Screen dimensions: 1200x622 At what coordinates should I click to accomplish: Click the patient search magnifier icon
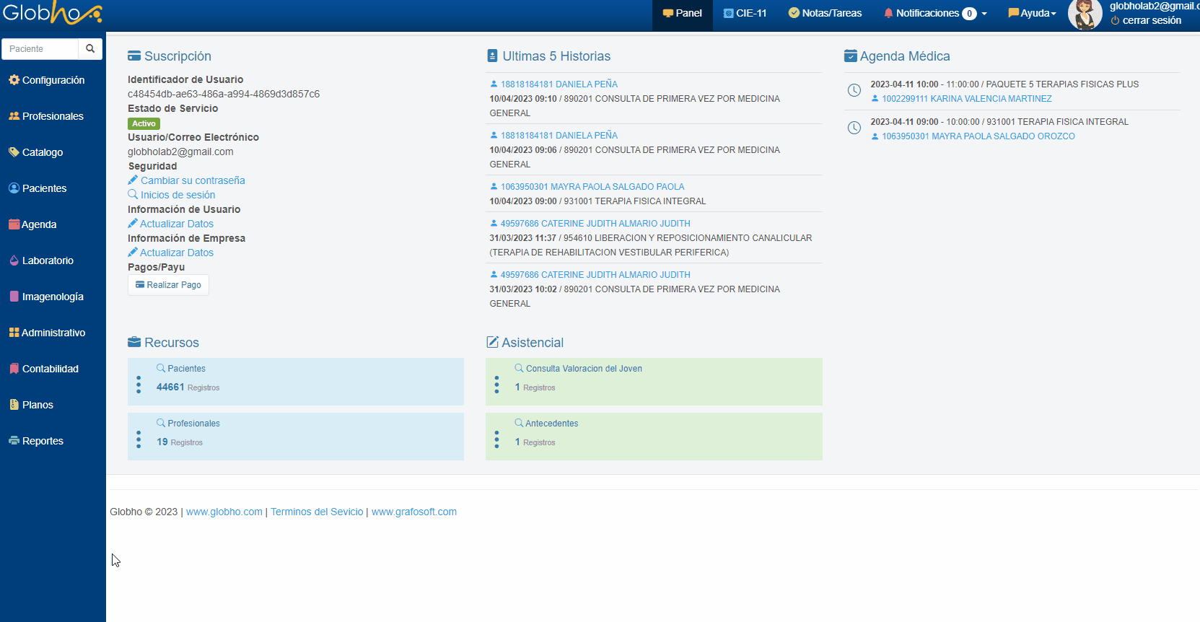[90, 48]
